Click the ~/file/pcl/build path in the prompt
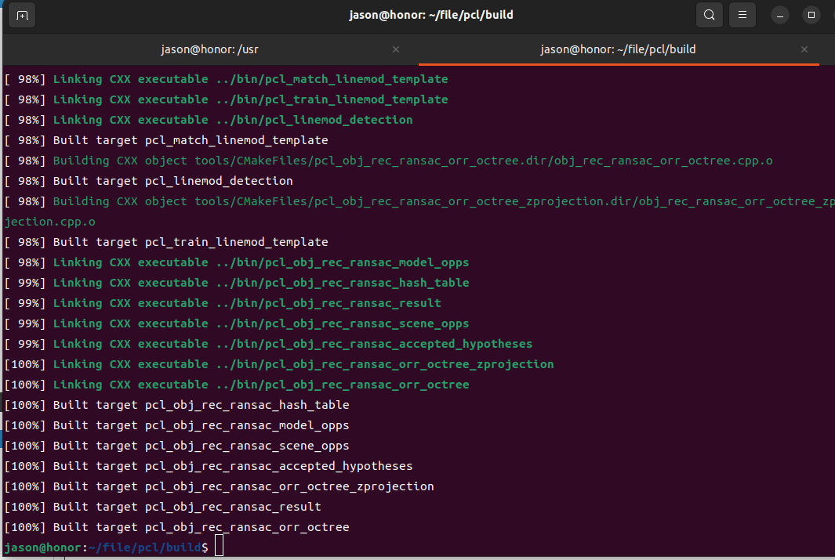The height and width of the screenshot is (560, 835). [x=145, y=547]
